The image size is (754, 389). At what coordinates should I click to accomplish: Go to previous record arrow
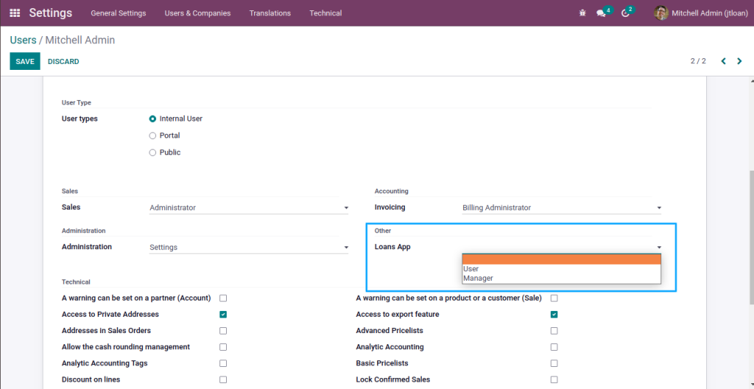[x=723, y=61]
